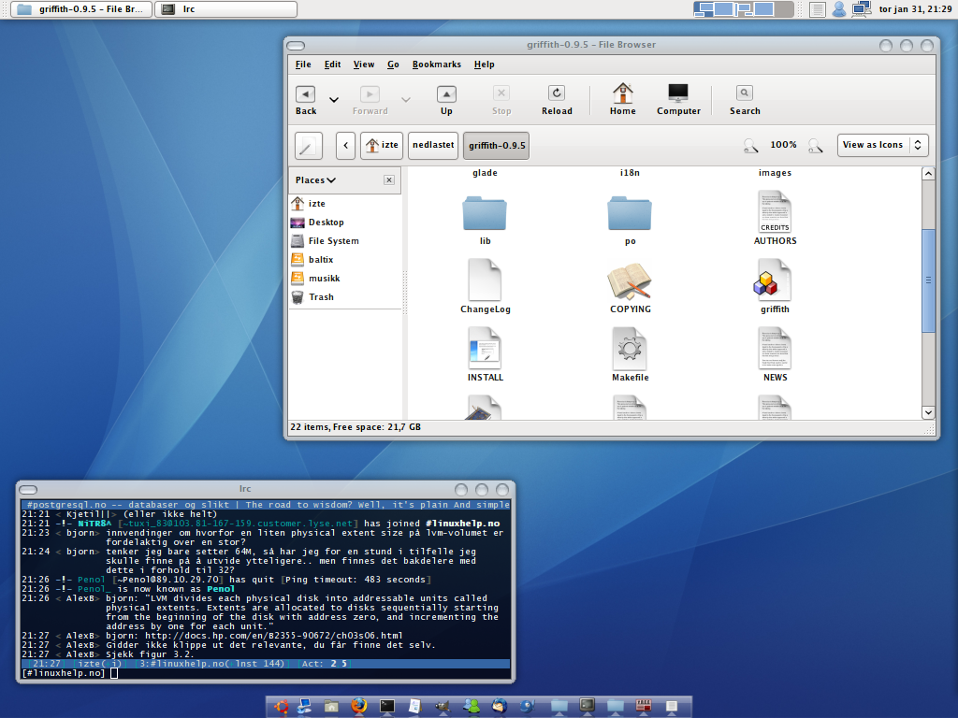The width and height of the screenshot is (958, 718).
Task: Open Thunderbird mail from the dock
Action: pyautogui.click(x=500, y=707)
